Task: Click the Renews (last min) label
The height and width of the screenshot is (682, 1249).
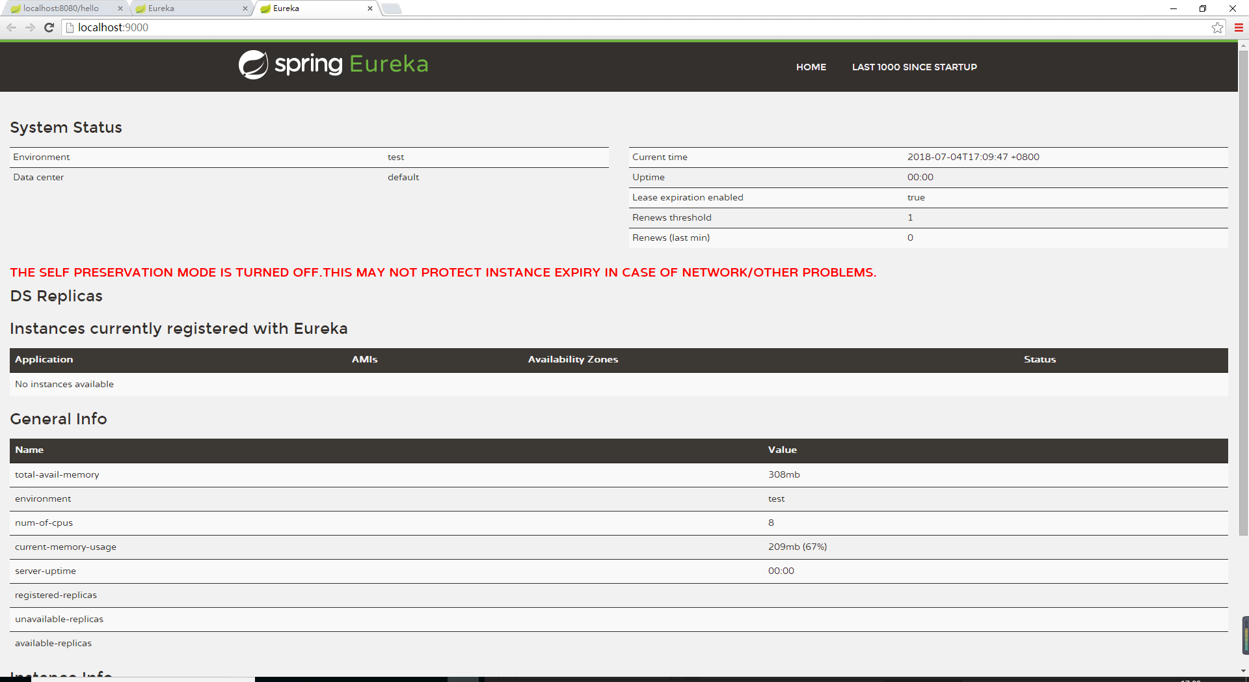Action: click(x=671, y=238)
